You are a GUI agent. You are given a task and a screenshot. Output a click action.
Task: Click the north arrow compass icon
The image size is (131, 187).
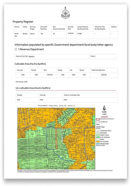click(104, 108)
